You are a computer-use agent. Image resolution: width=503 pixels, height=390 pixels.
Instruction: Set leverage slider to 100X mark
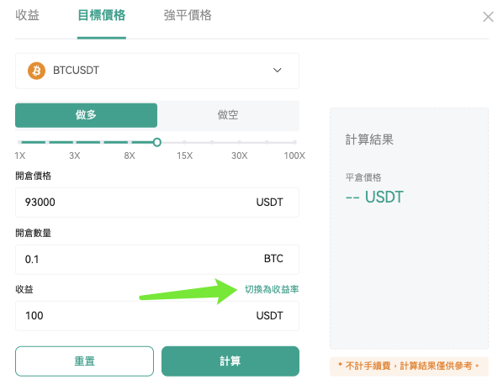[x=294, y=142]
